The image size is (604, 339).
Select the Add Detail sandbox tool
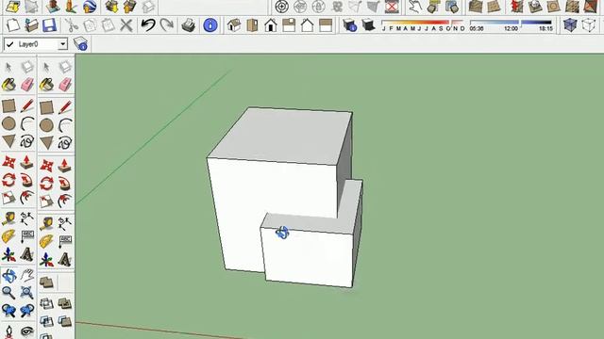[572, 7]
